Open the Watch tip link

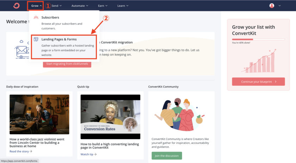pyautogui.click(x=88, y=154)
